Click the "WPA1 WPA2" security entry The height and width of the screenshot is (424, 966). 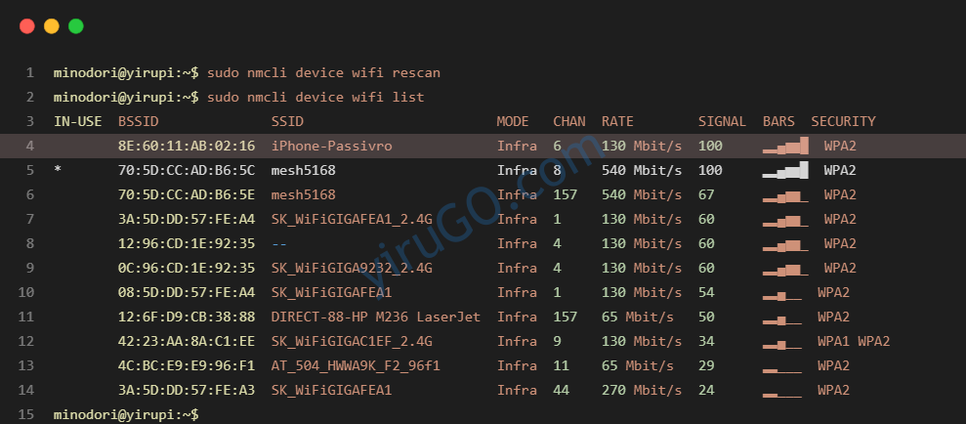(854, 342)
